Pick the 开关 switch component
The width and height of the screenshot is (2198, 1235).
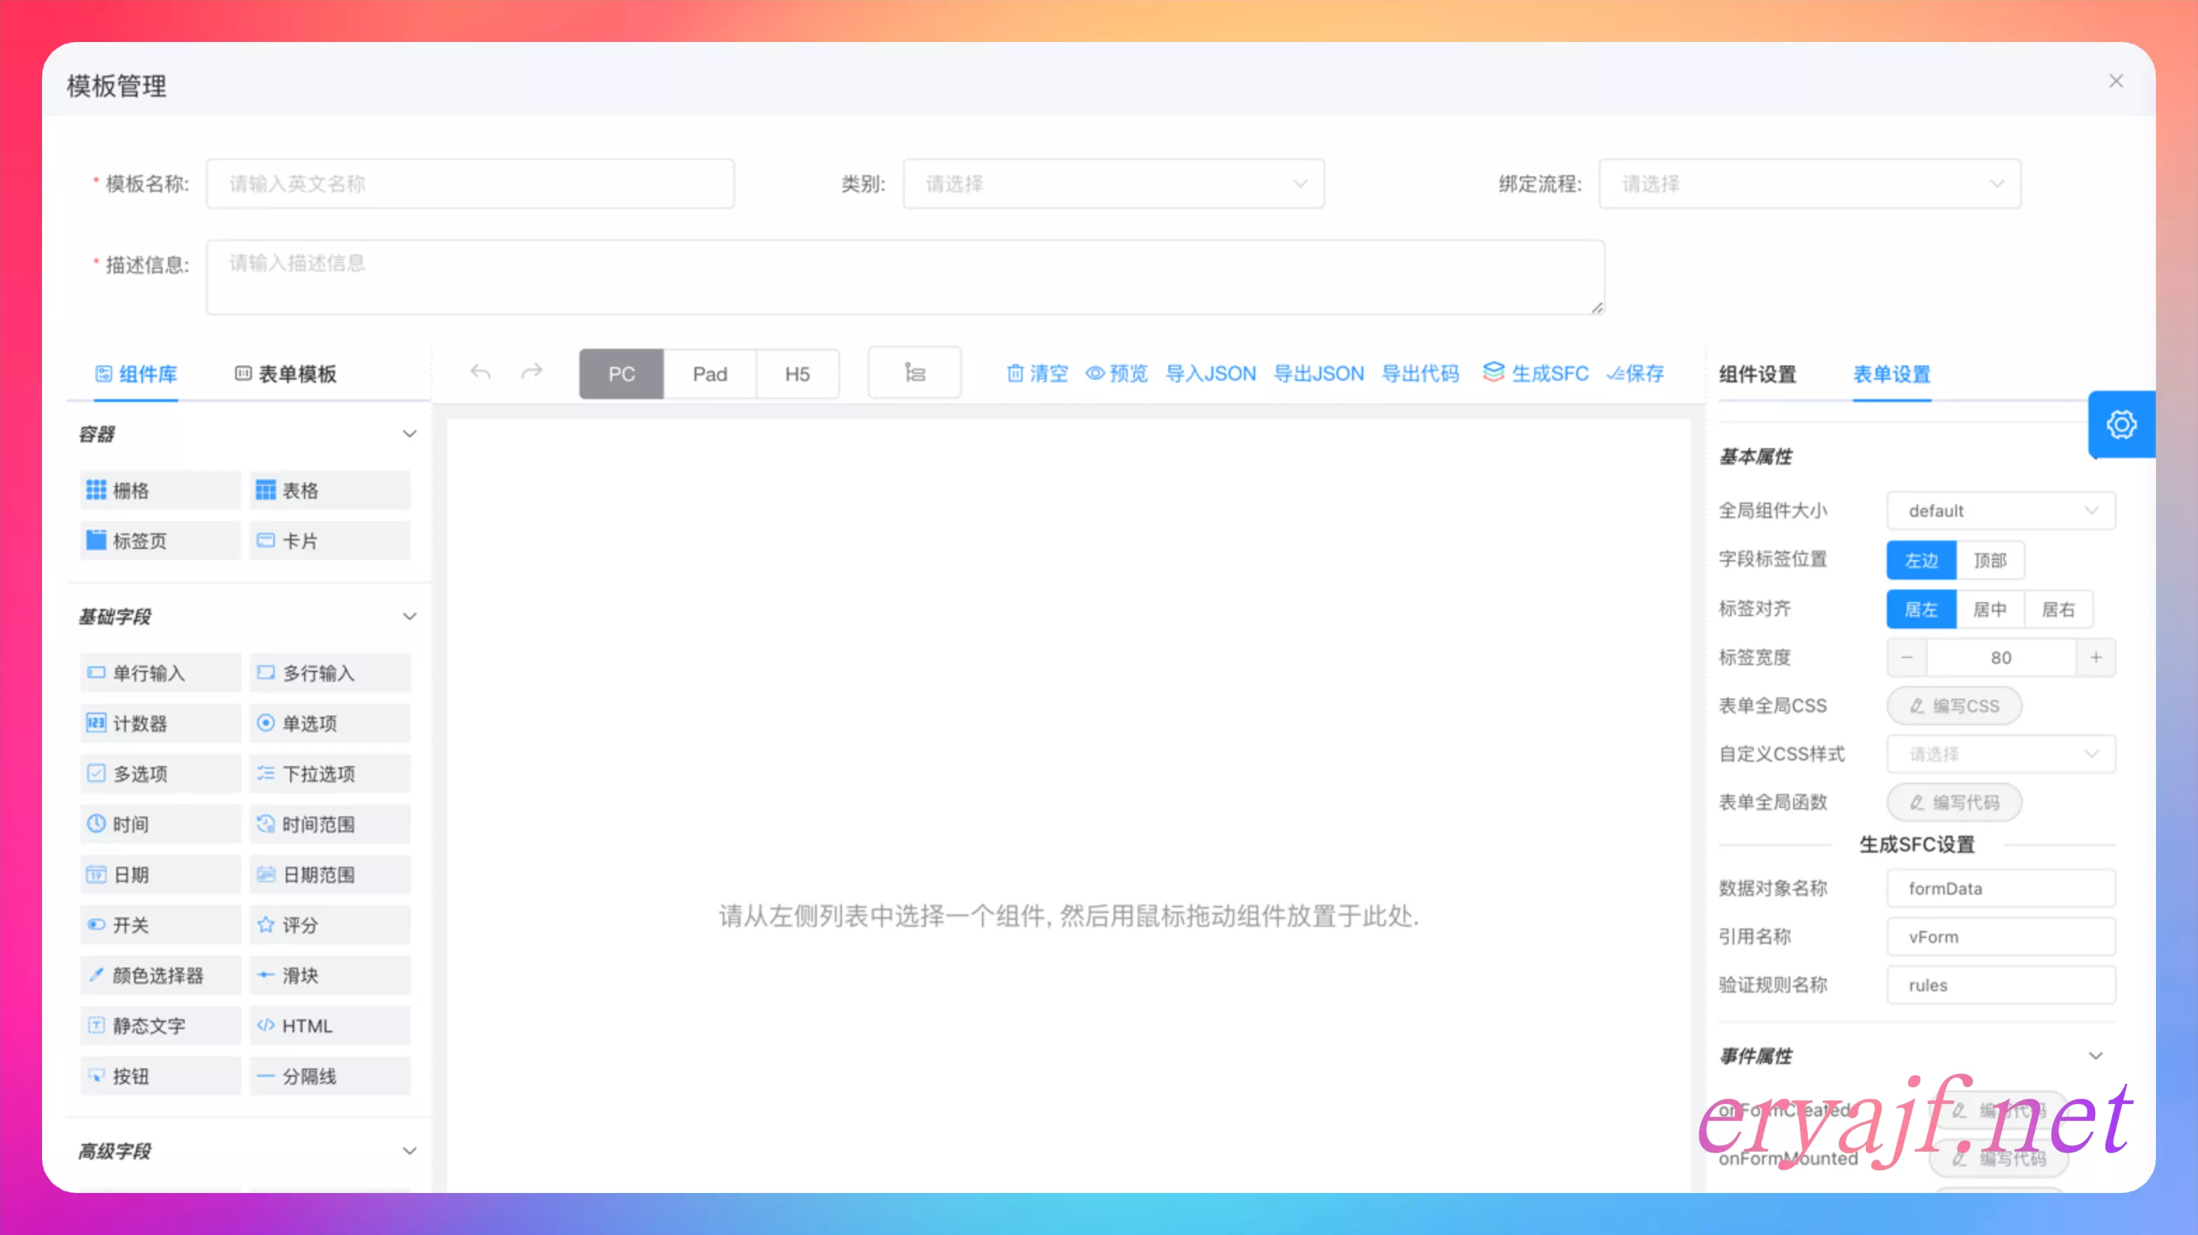coord(160,925)
